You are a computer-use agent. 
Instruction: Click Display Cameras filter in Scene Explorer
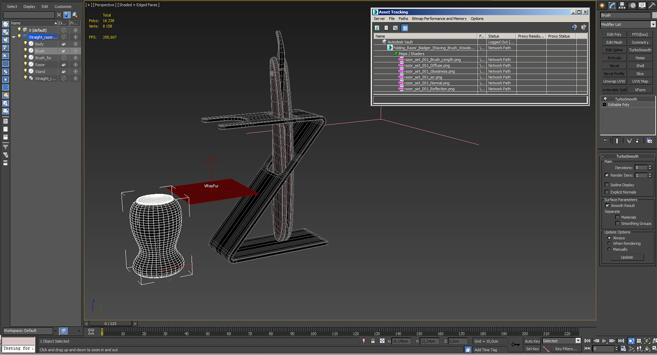tap(5, 48)
